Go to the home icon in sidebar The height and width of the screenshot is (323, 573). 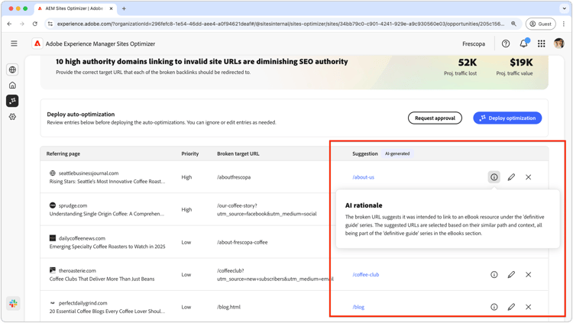(12, 85)
